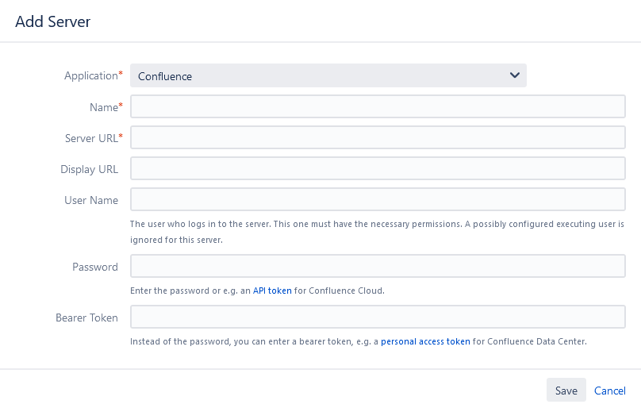
Task: Click the Password label text
Action: click(x=95, y=267)
